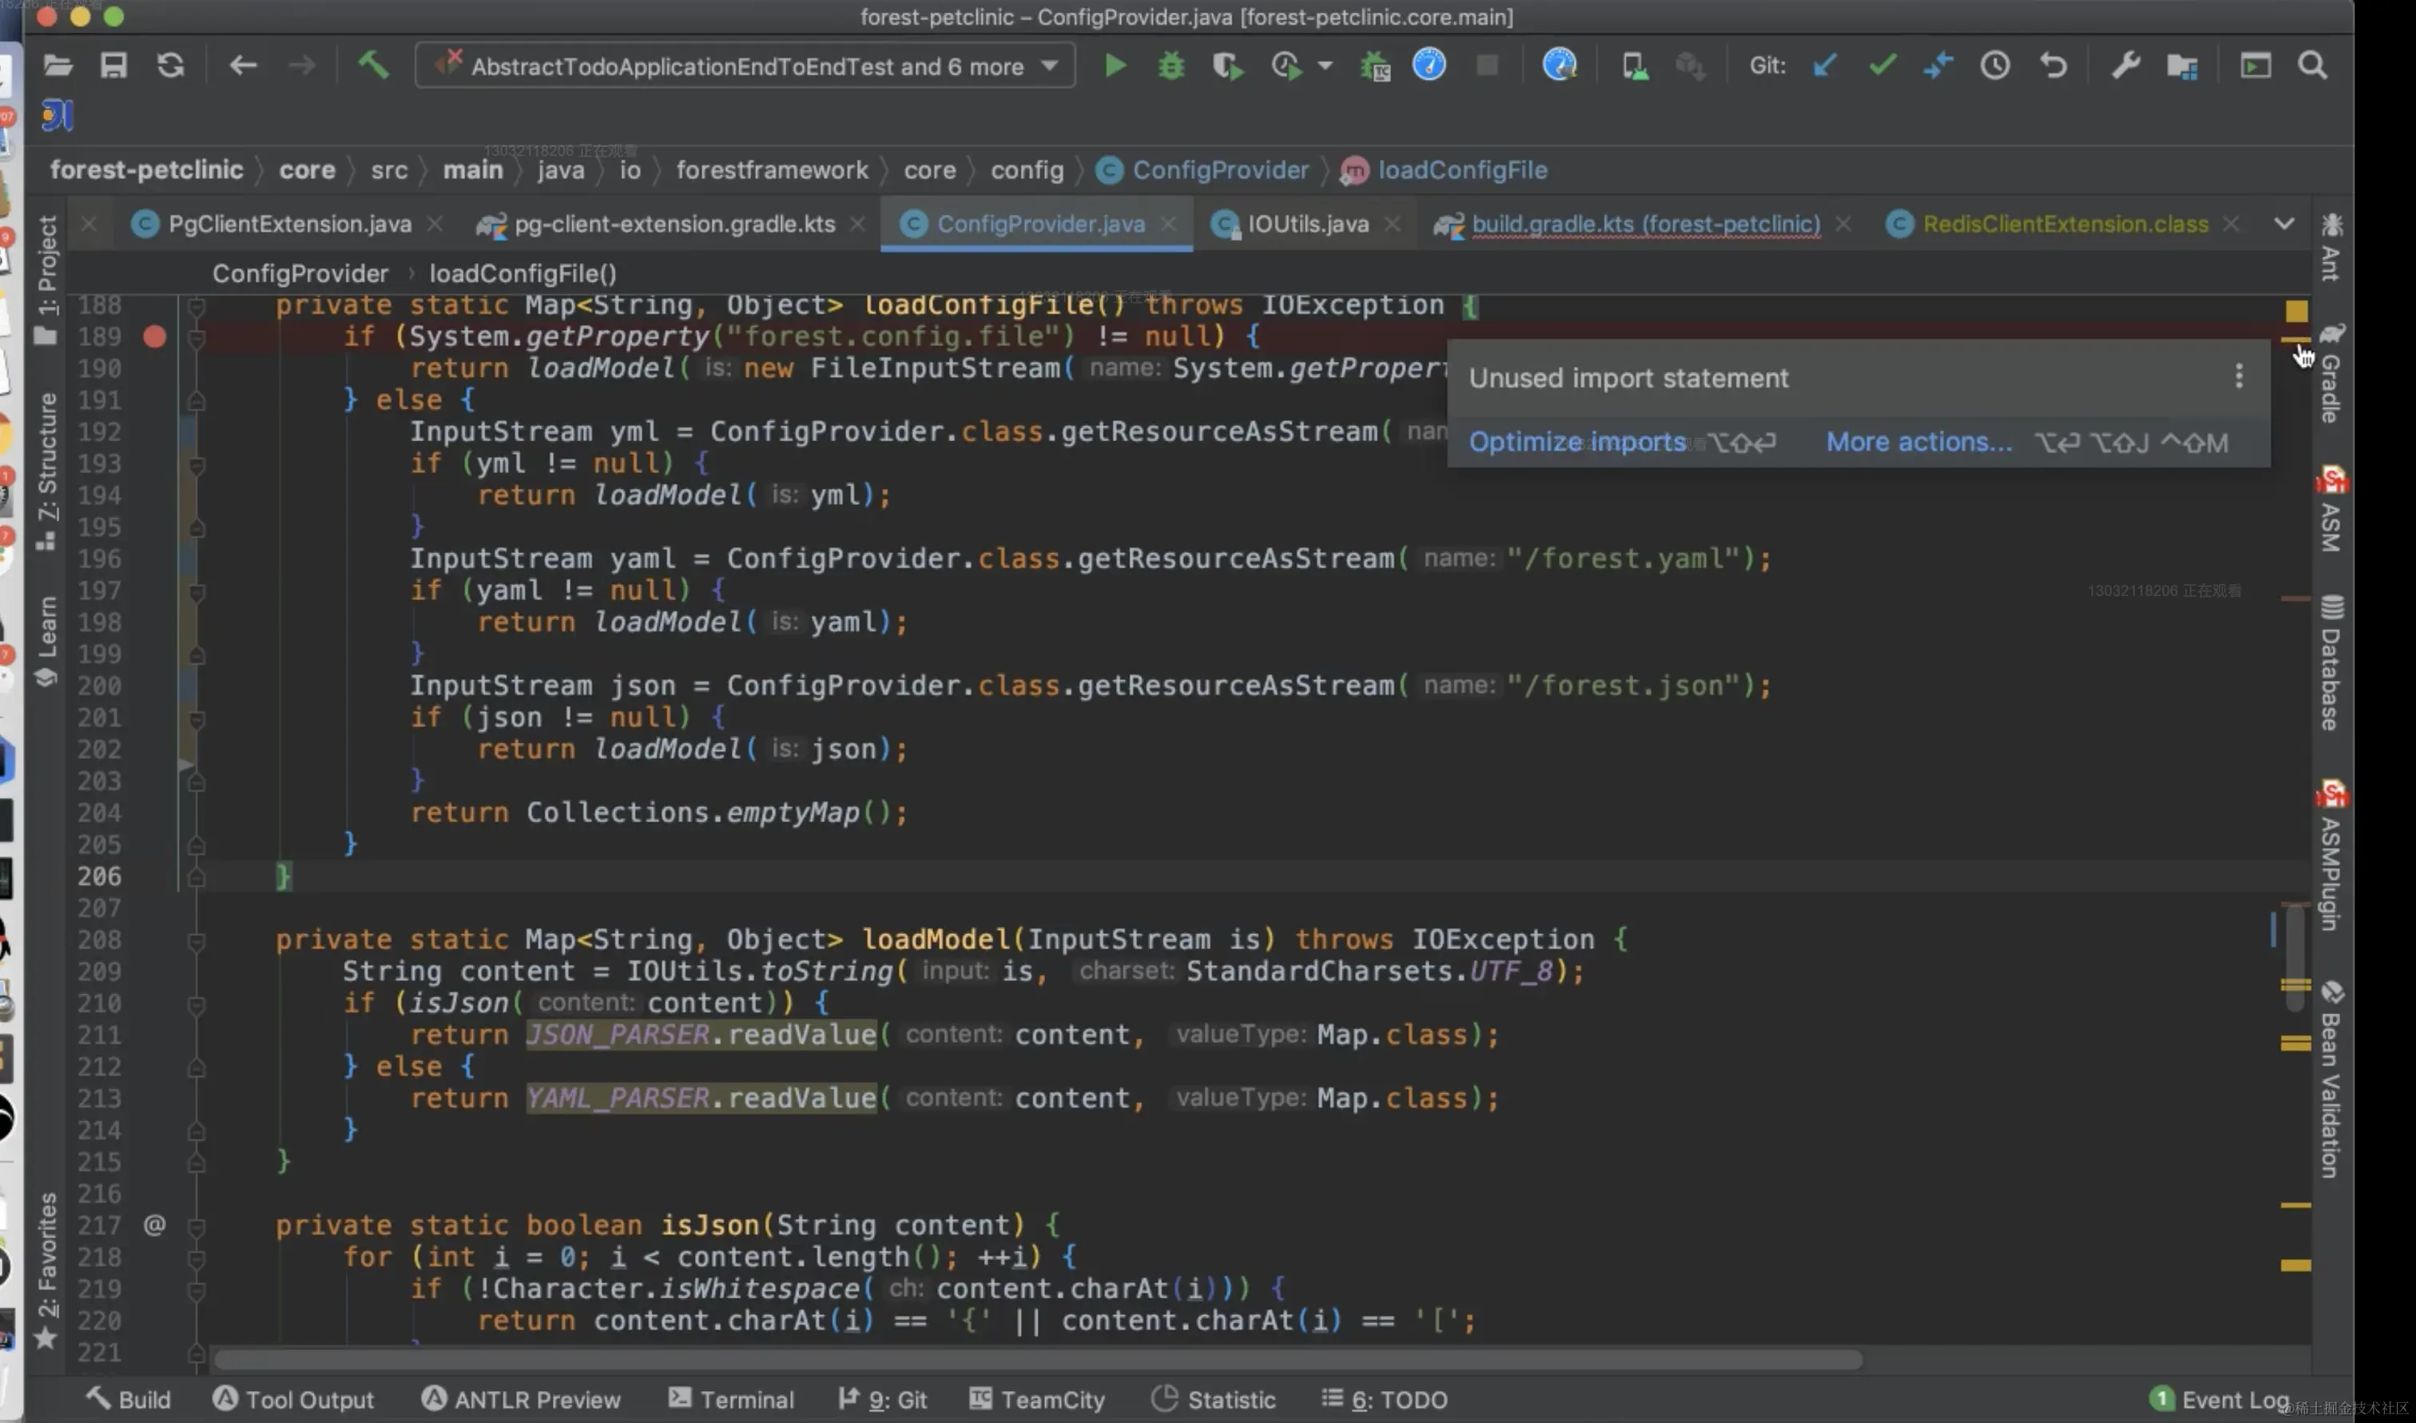This screenshot has height=1423, width=2416.
Task: Click the Debug bug icon
Action: tap(1170, 66)
